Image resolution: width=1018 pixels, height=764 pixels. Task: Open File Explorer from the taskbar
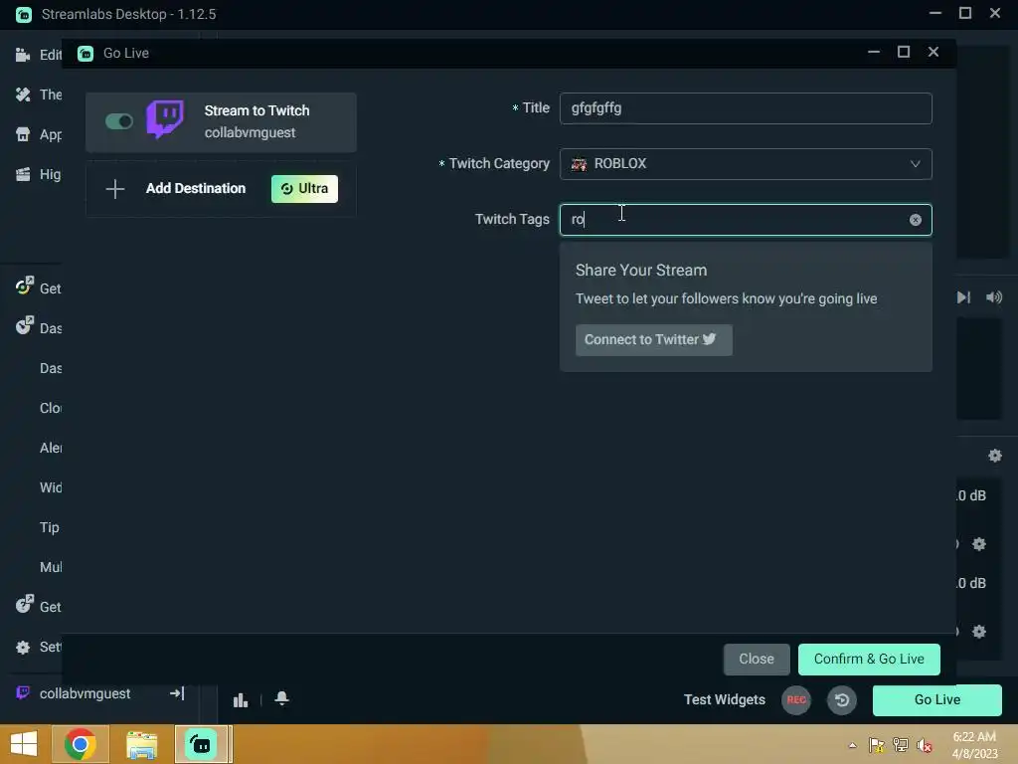(141, 744)
